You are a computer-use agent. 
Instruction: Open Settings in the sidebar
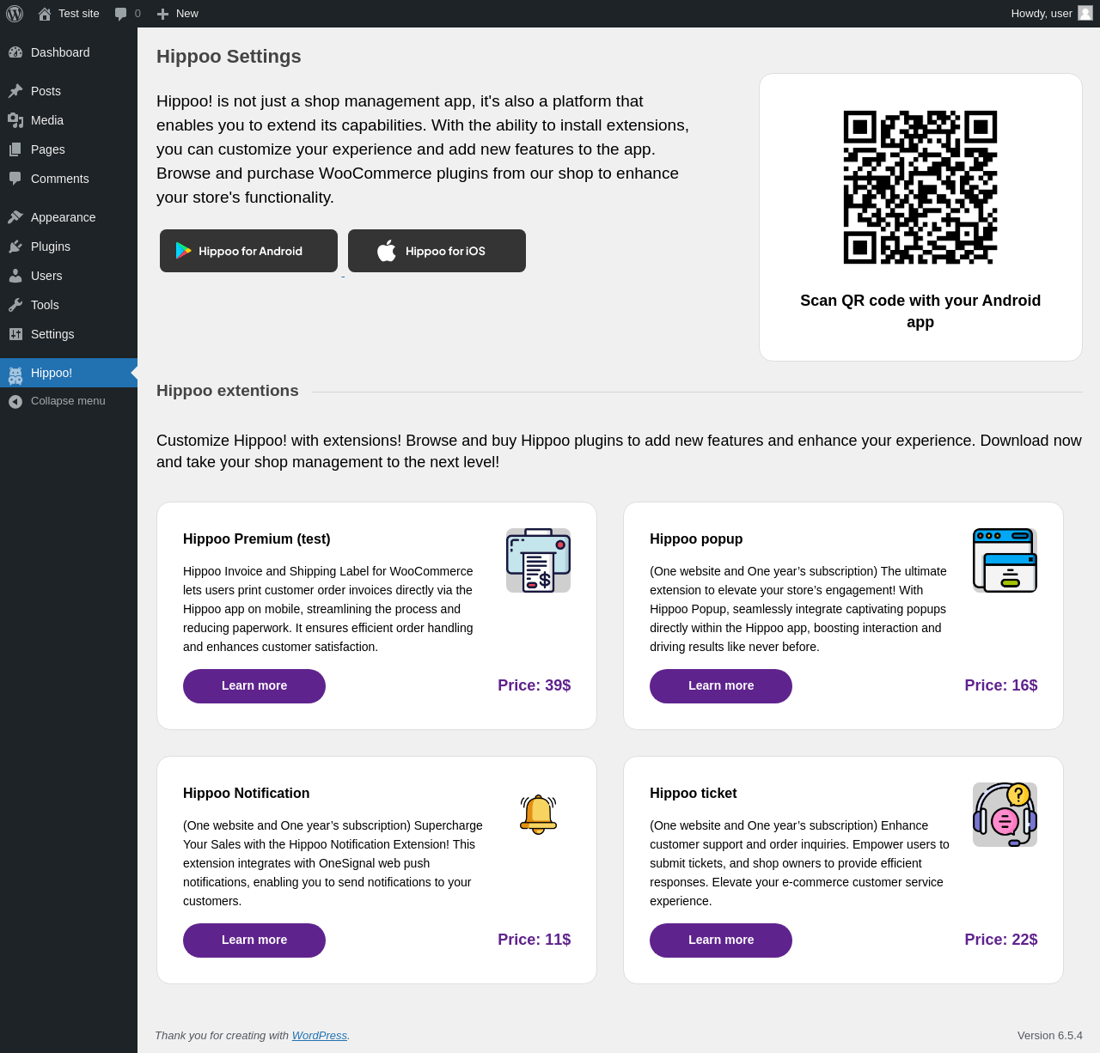click(x=52, y=334)
